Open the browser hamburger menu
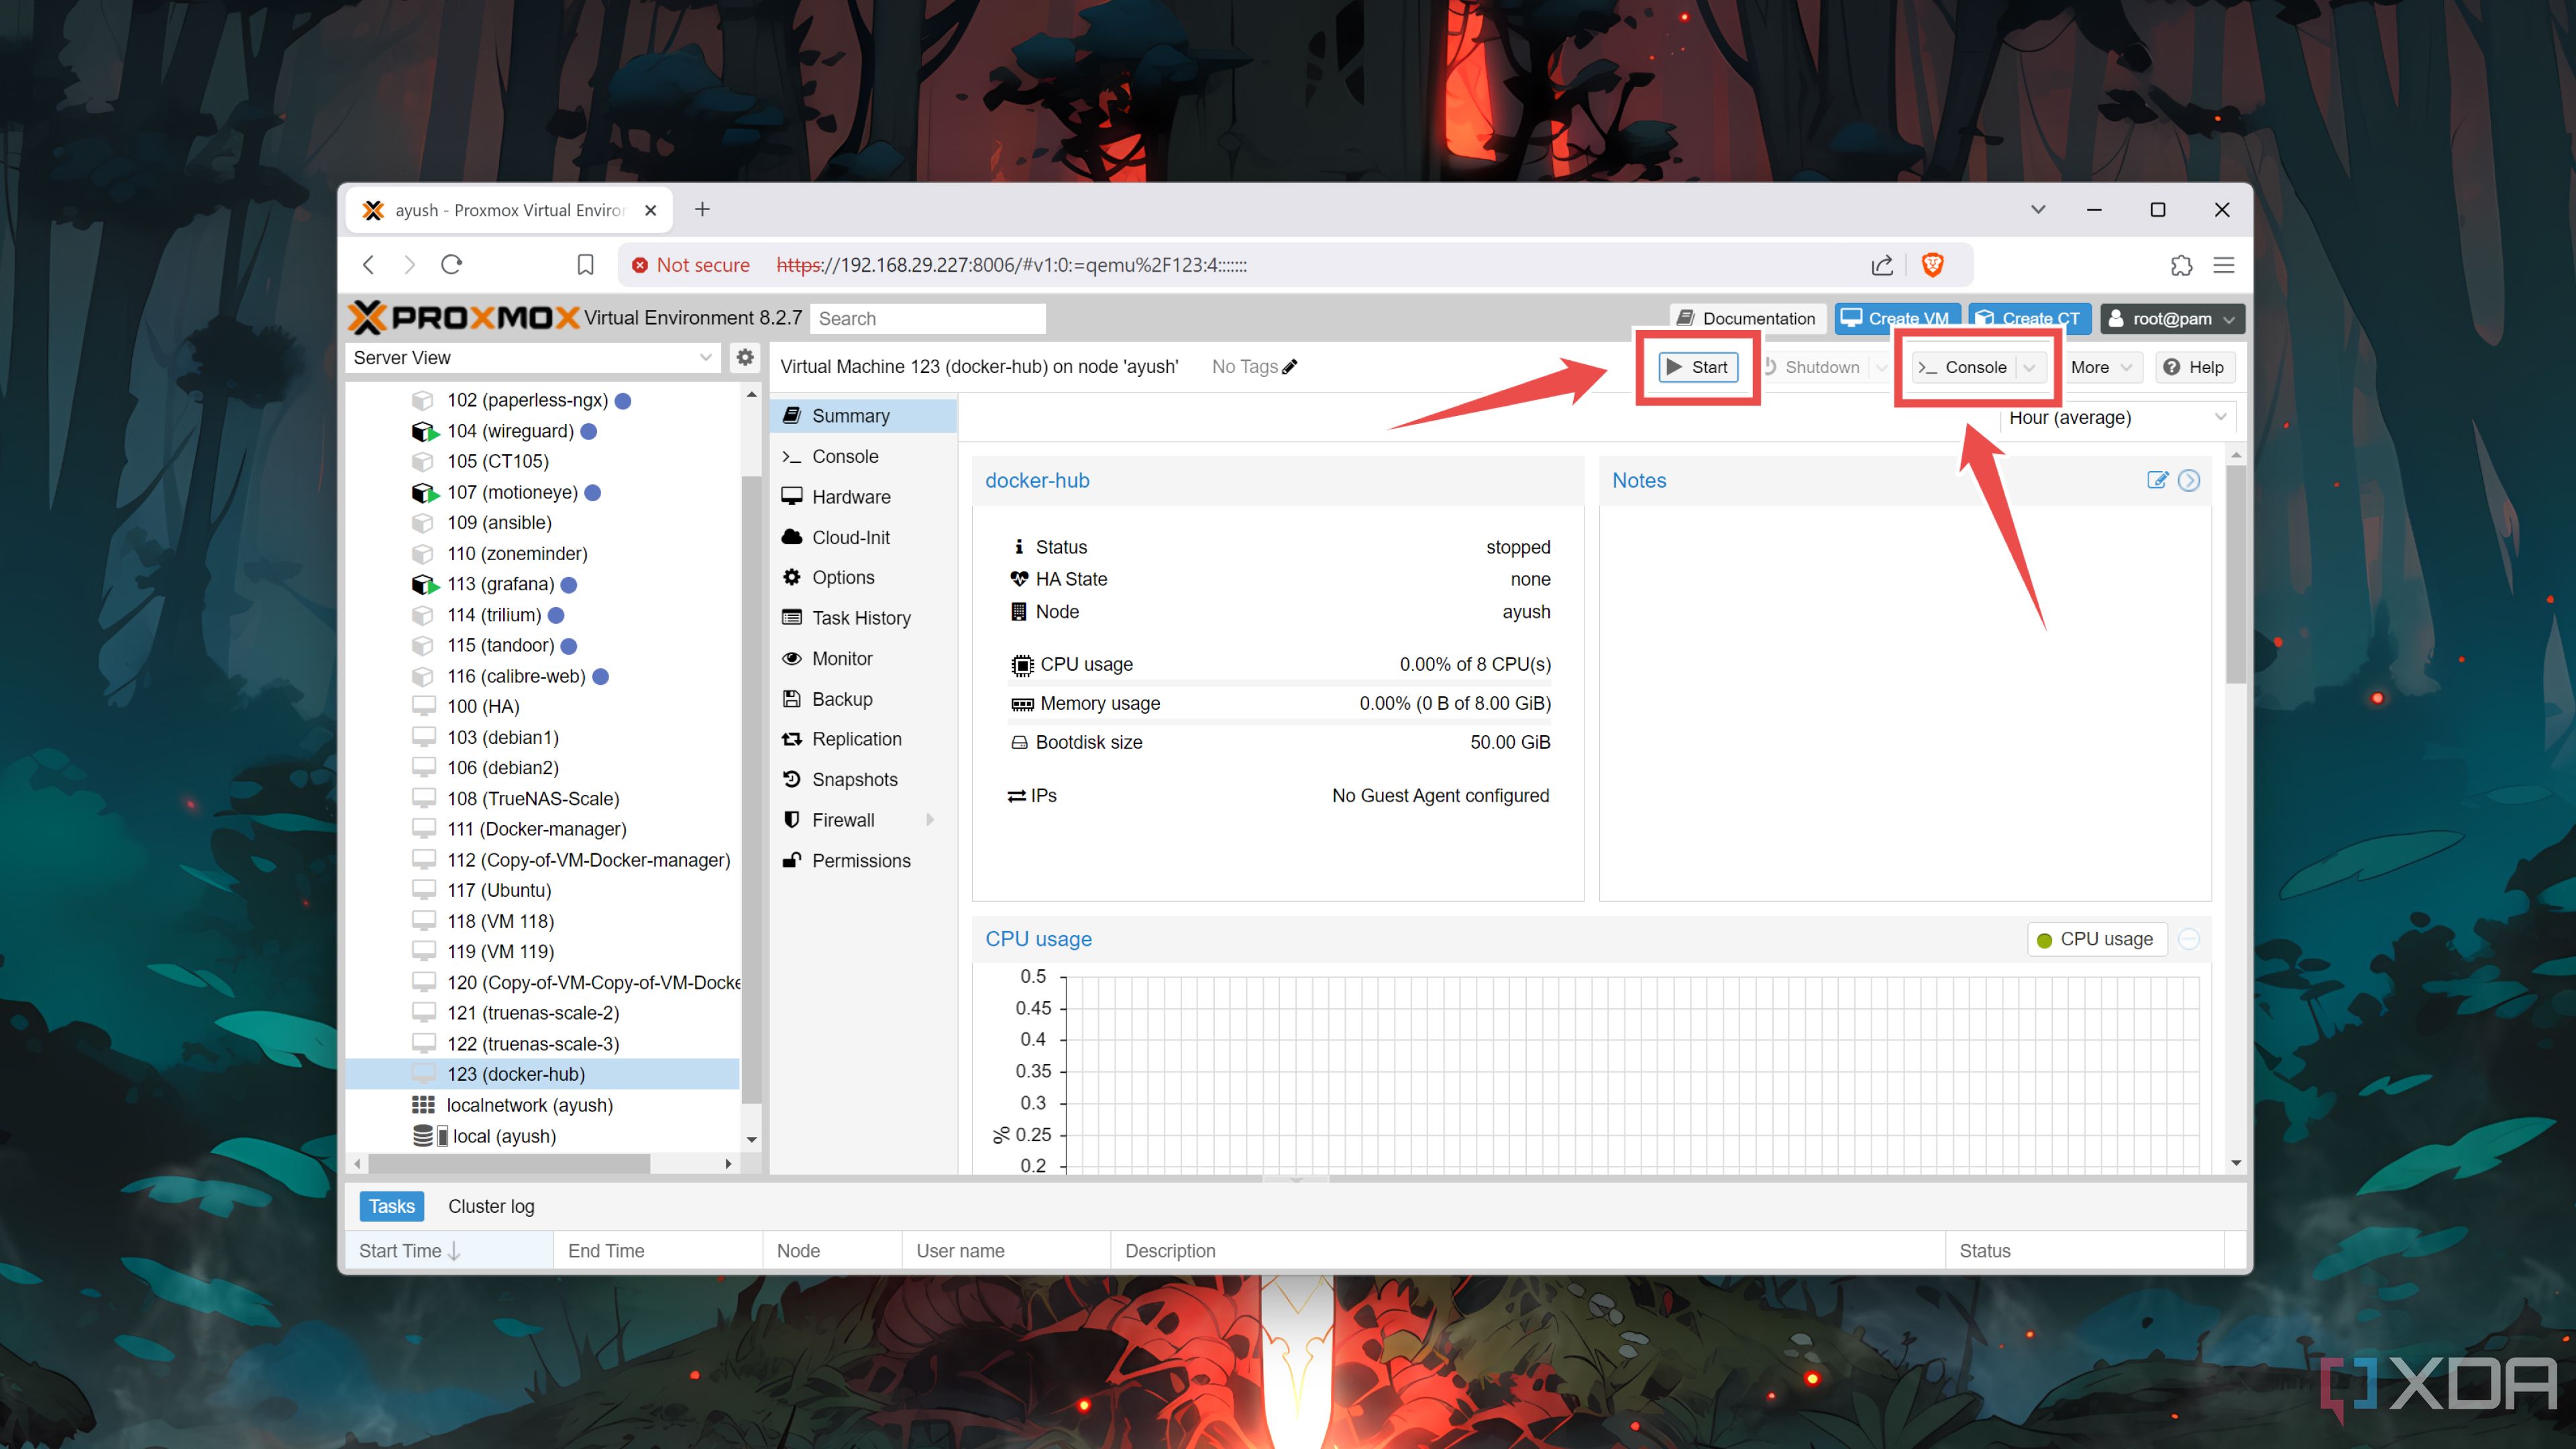 pyautogui.click(x=2224, y=265)
